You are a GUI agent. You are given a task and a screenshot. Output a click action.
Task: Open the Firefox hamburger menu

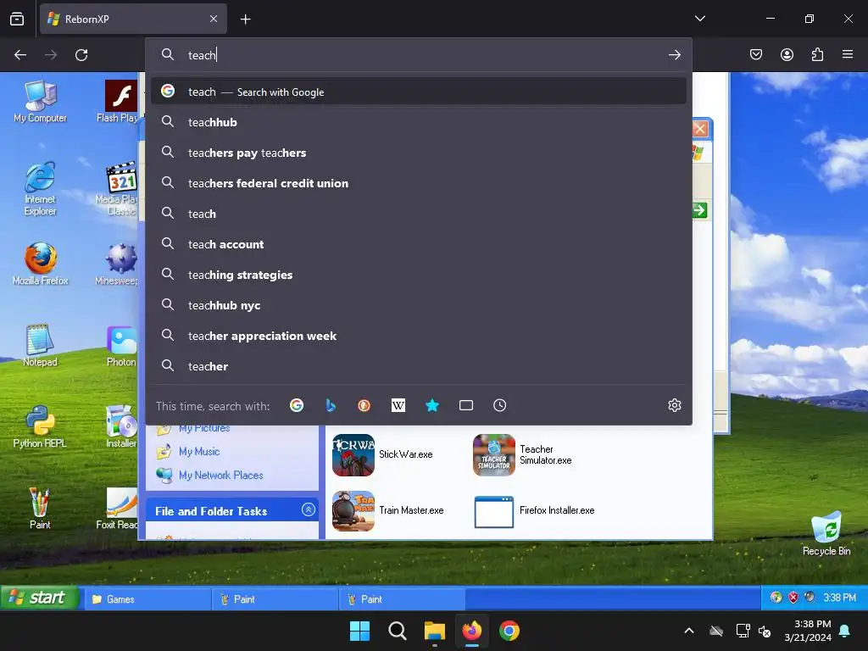848,54
